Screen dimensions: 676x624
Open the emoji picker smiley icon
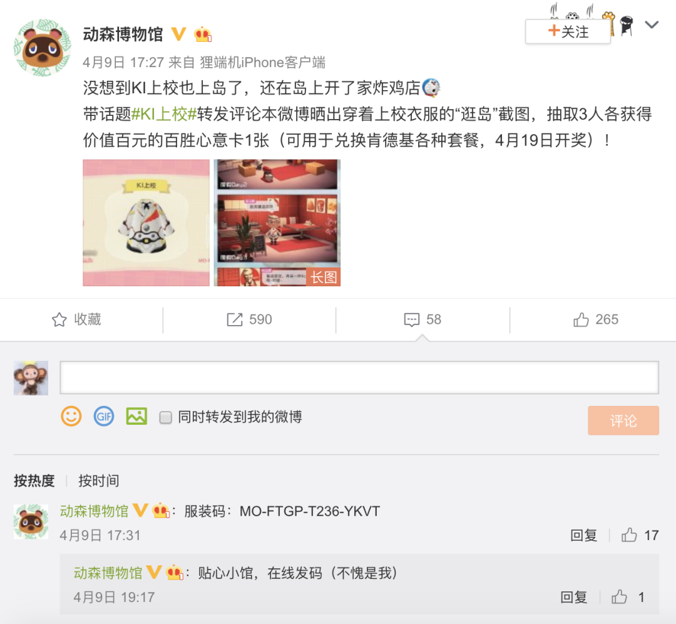point(71,417)
